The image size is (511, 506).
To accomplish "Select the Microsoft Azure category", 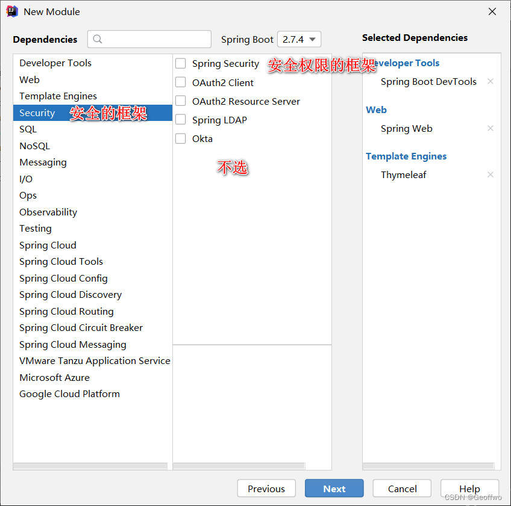I will coord(93,377).
